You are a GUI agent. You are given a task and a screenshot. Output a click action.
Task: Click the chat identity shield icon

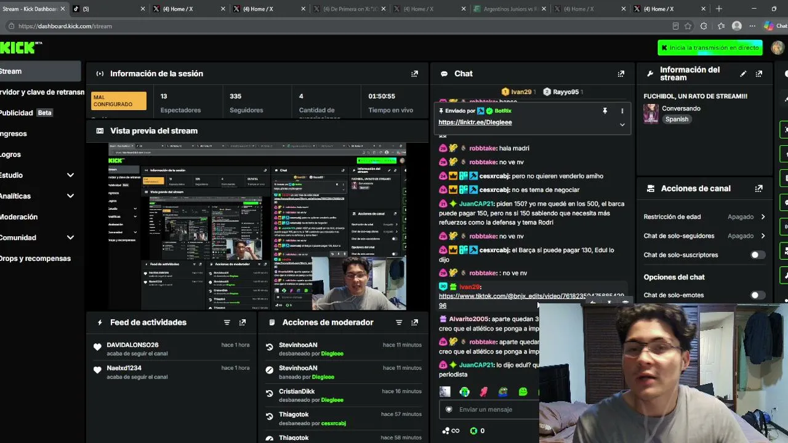pos(449,409)
